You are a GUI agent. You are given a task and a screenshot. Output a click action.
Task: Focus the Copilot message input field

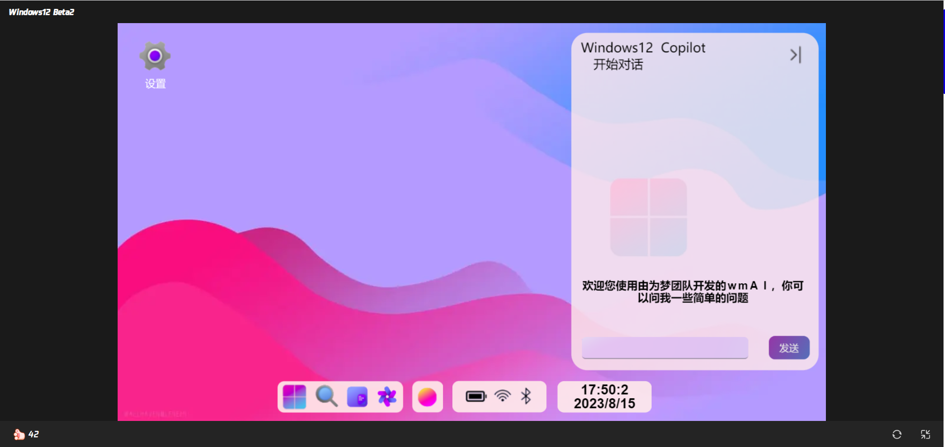coord(665,348)
